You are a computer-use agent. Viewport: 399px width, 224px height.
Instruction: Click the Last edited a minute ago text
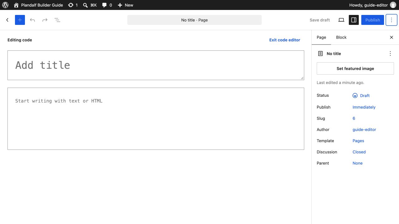pyautogui.click(x=340, y=82)
